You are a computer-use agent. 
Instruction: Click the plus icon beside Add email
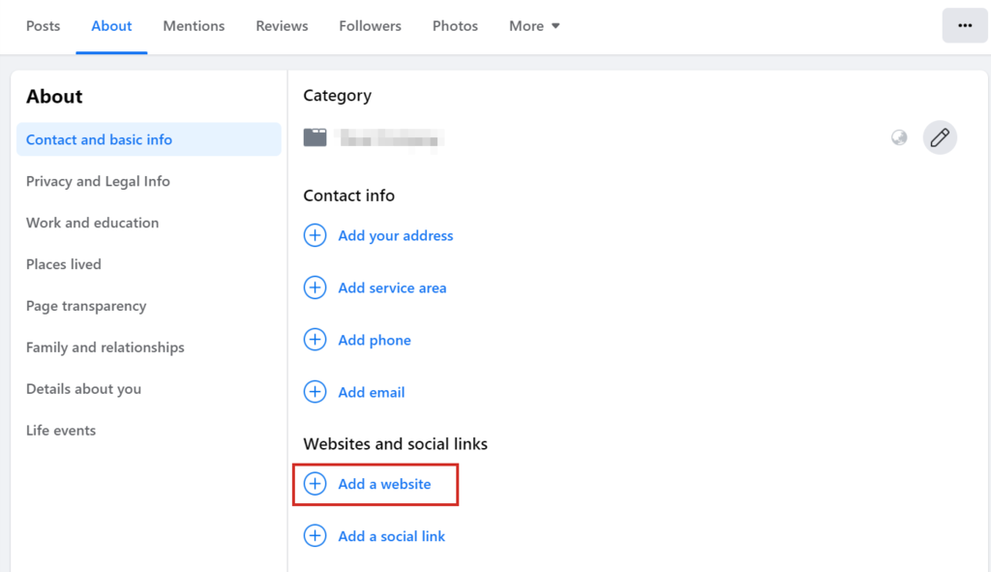point(315,392)
